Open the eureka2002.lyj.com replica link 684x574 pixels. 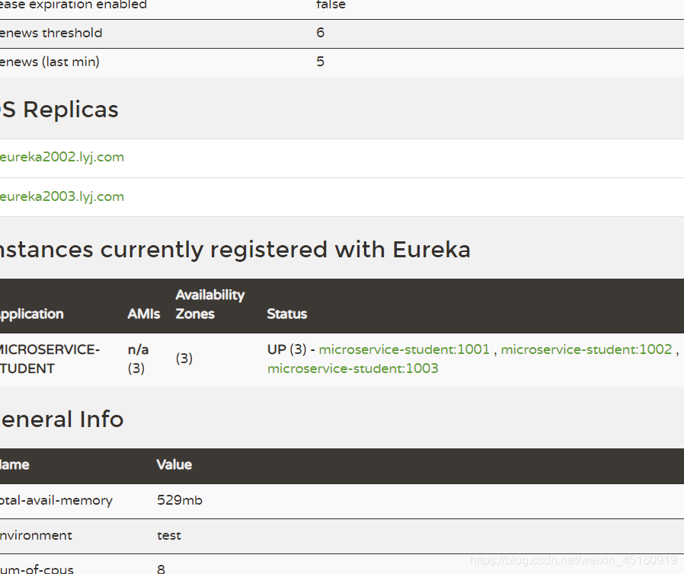62,157
